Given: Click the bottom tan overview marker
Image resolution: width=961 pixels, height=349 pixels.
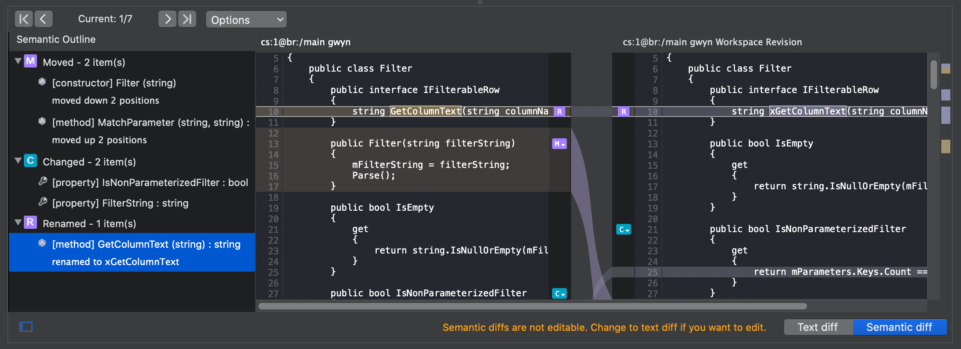Looking at the screenshot, I should (946, 147).
